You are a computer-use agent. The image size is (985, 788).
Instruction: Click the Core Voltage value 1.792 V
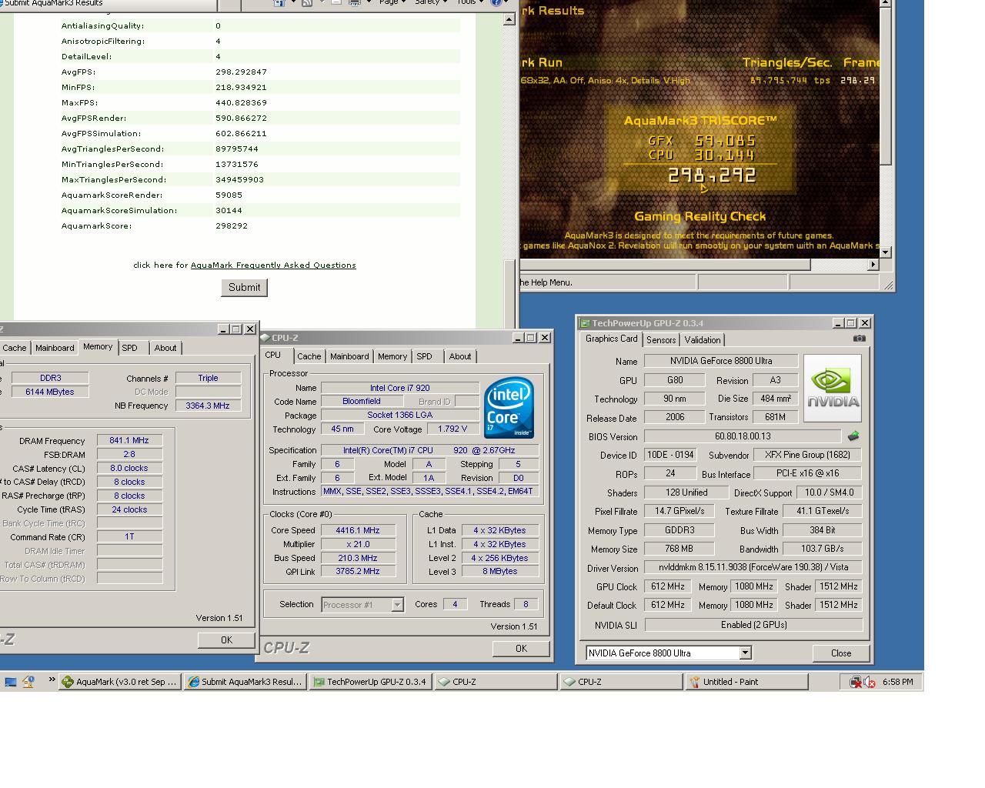point(452,429)
